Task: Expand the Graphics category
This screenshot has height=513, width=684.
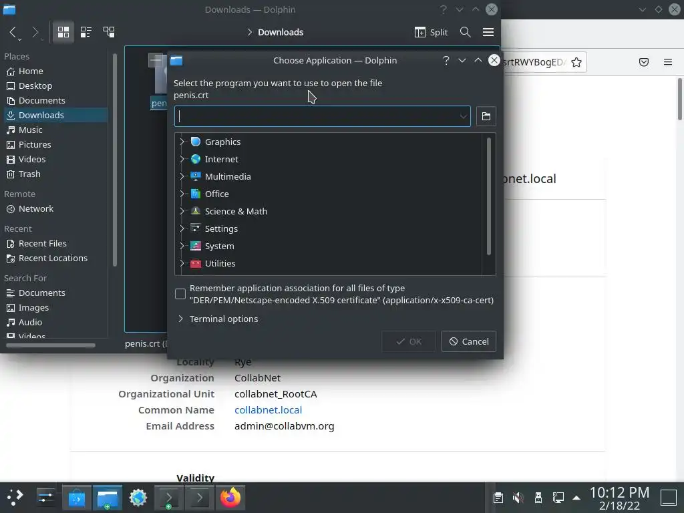Action: 182,142
